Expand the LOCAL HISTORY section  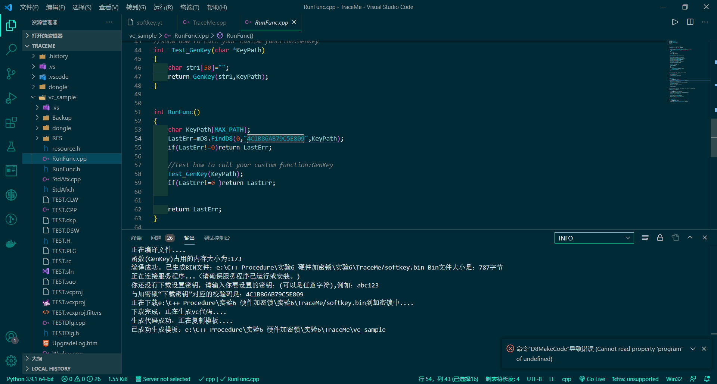click(72, 369)
